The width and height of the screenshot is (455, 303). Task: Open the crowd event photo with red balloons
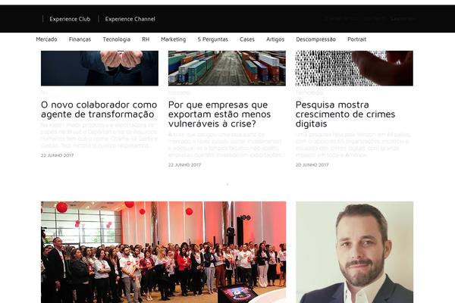click(163, 252)
